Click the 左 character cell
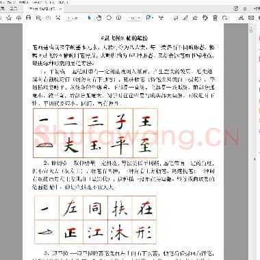Image resolution: width=260 pixels, height=260 pixels. click(71, 208)
